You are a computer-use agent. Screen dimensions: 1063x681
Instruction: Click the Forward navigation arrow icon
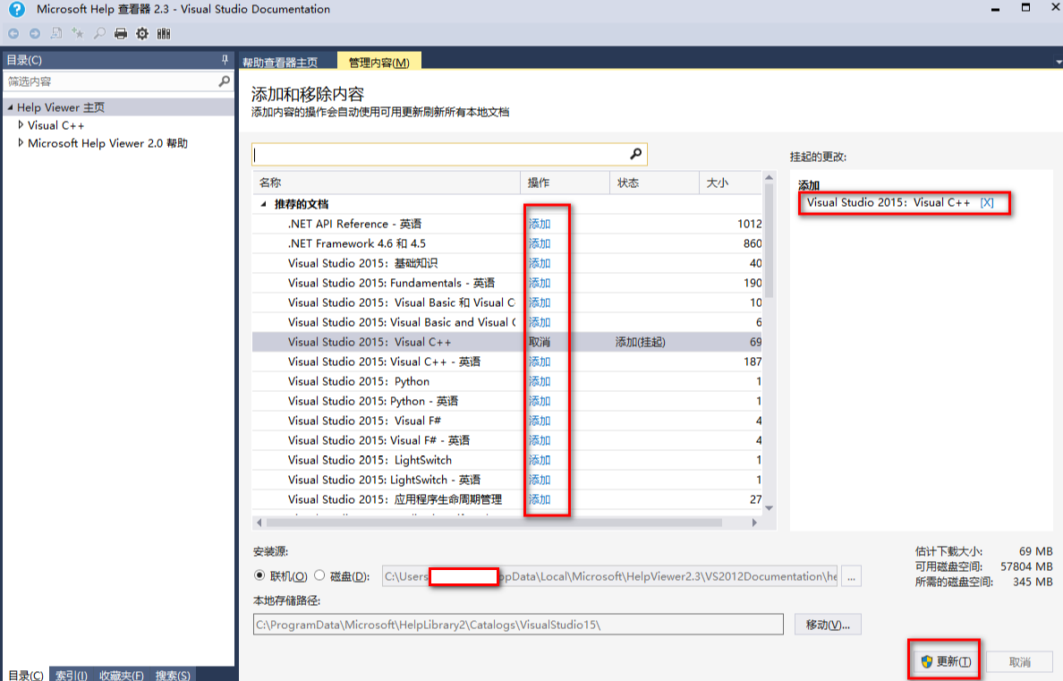pos(35,33)
